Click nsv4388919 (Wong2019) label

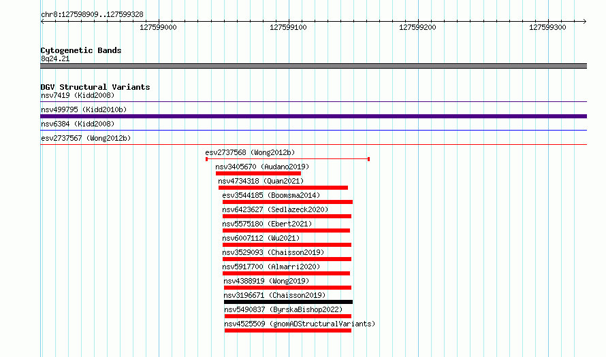coord(266,281)
